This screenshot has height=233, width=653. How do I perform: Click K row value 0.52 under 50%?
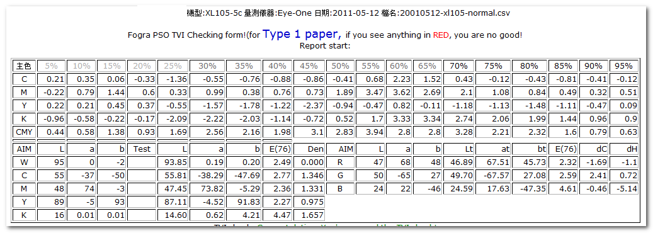click(340, 119)
